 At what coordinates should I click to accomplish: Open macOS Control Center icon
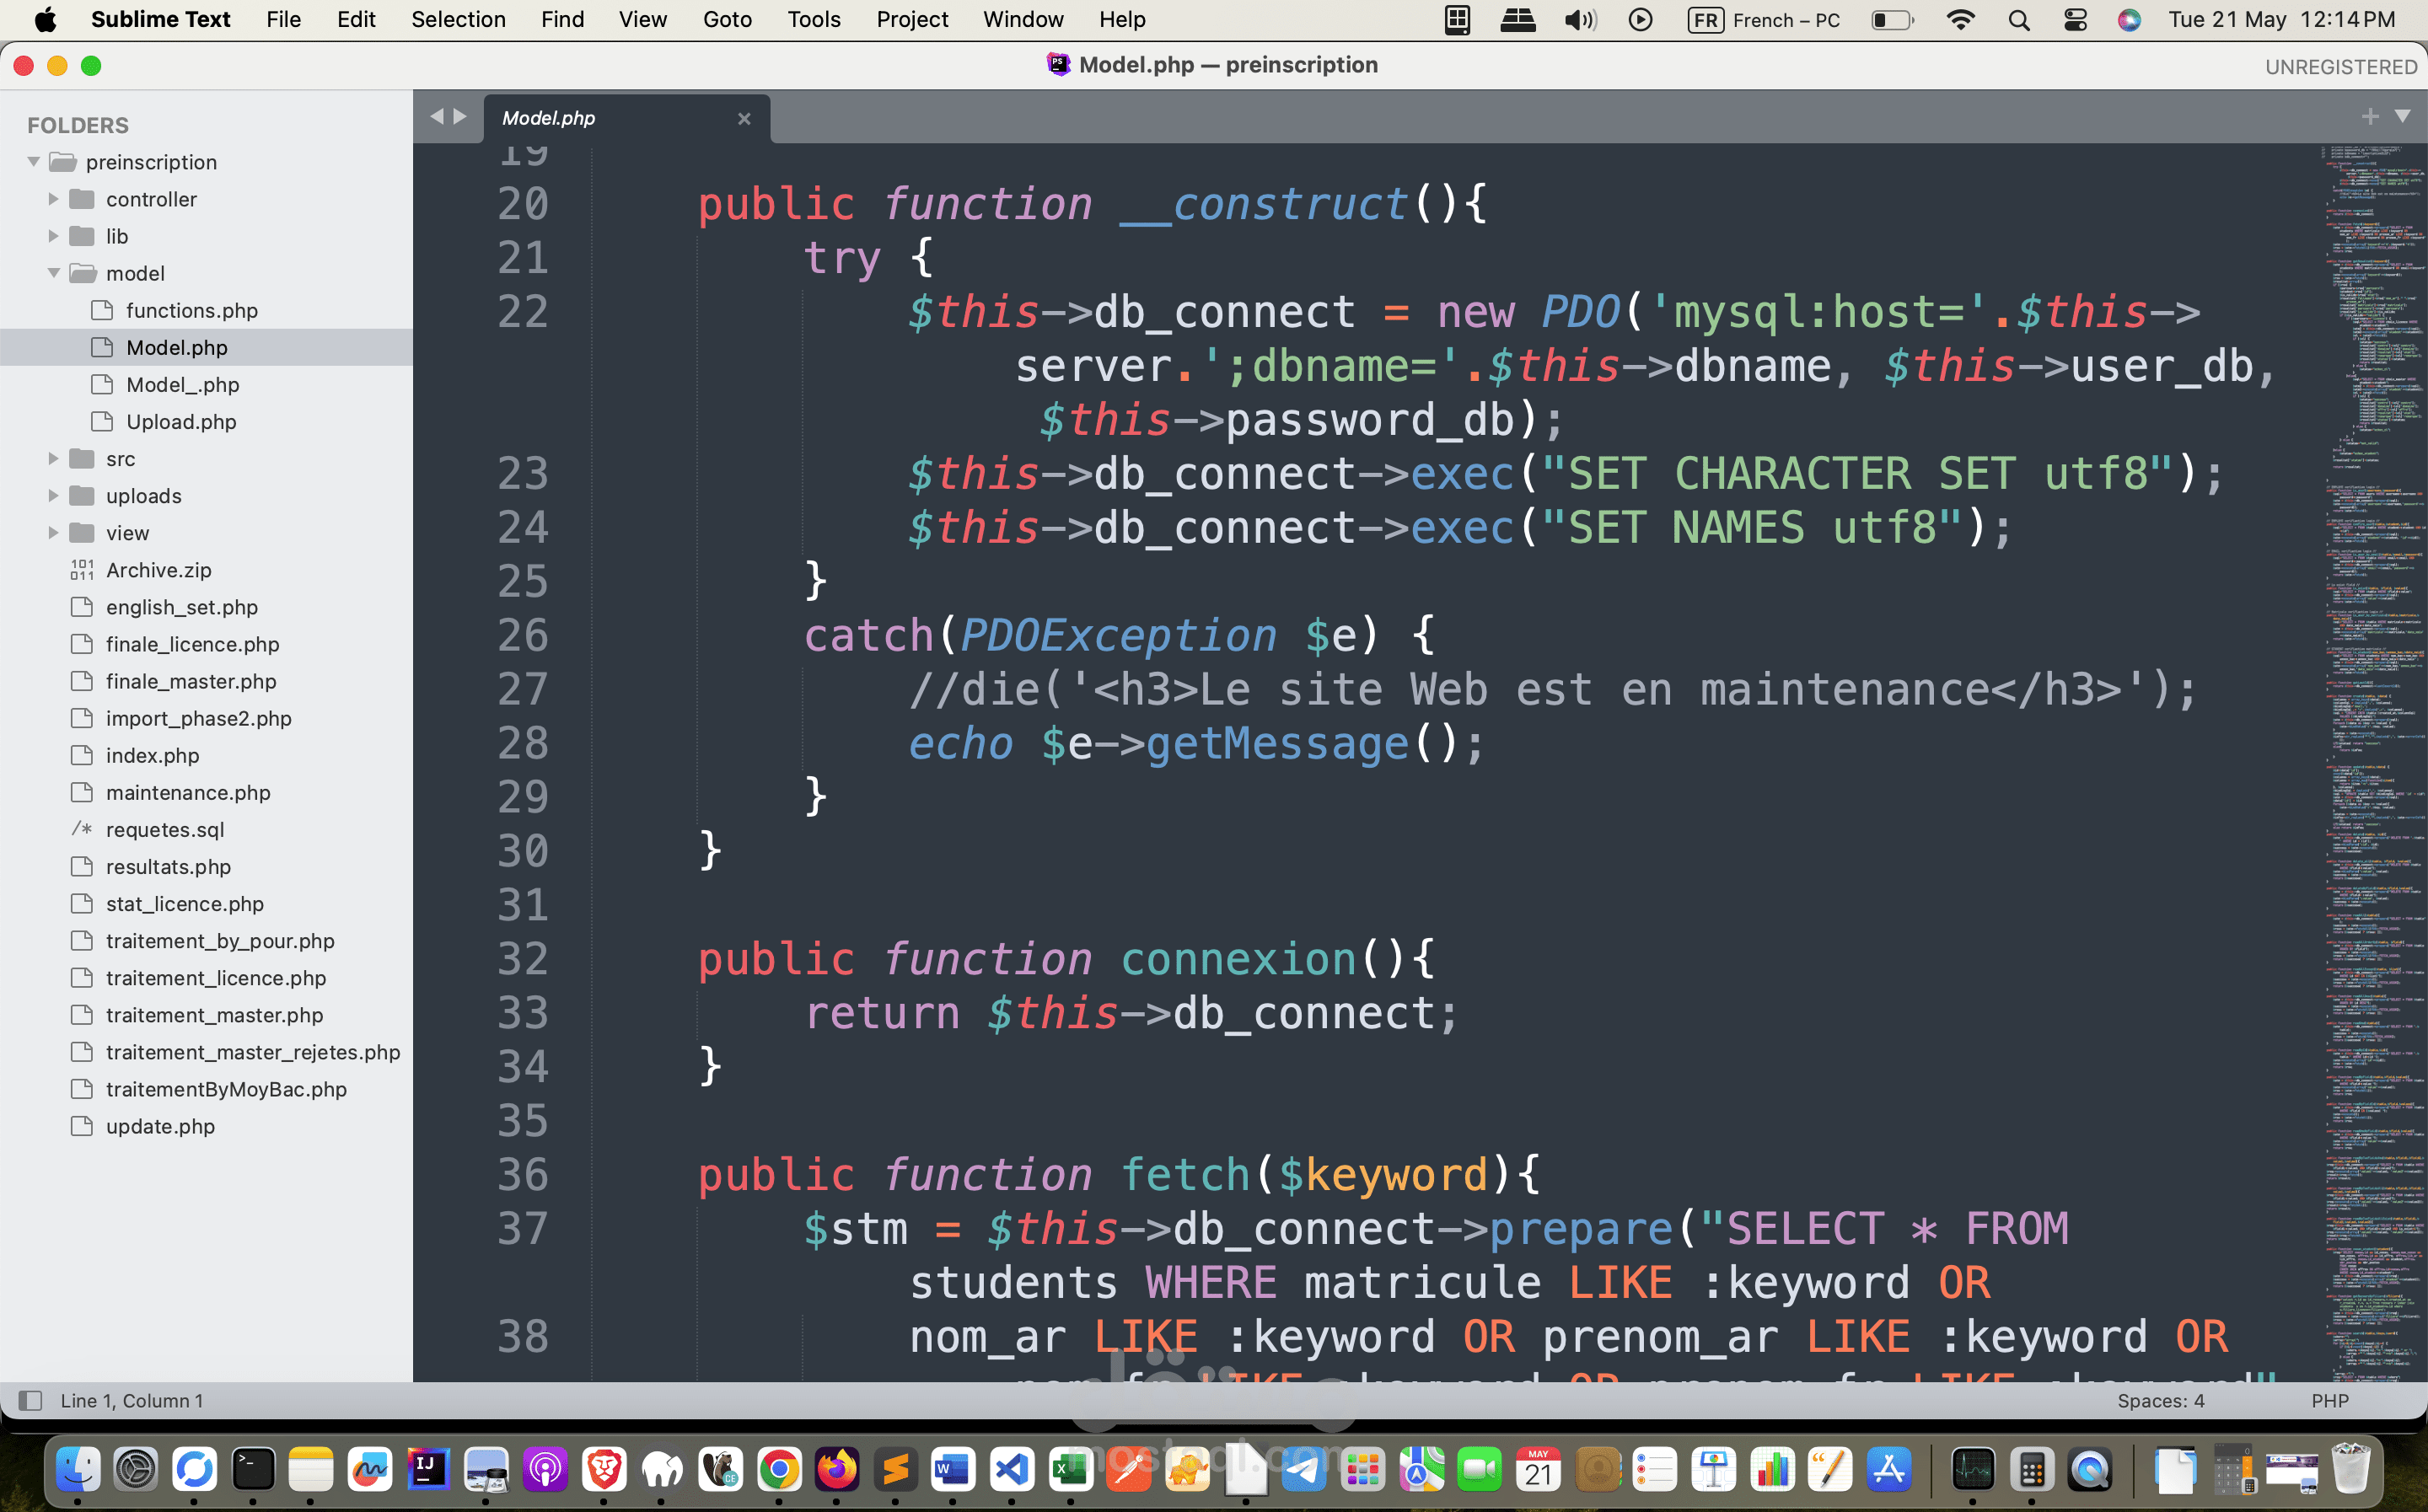[x=2075, y=20]
